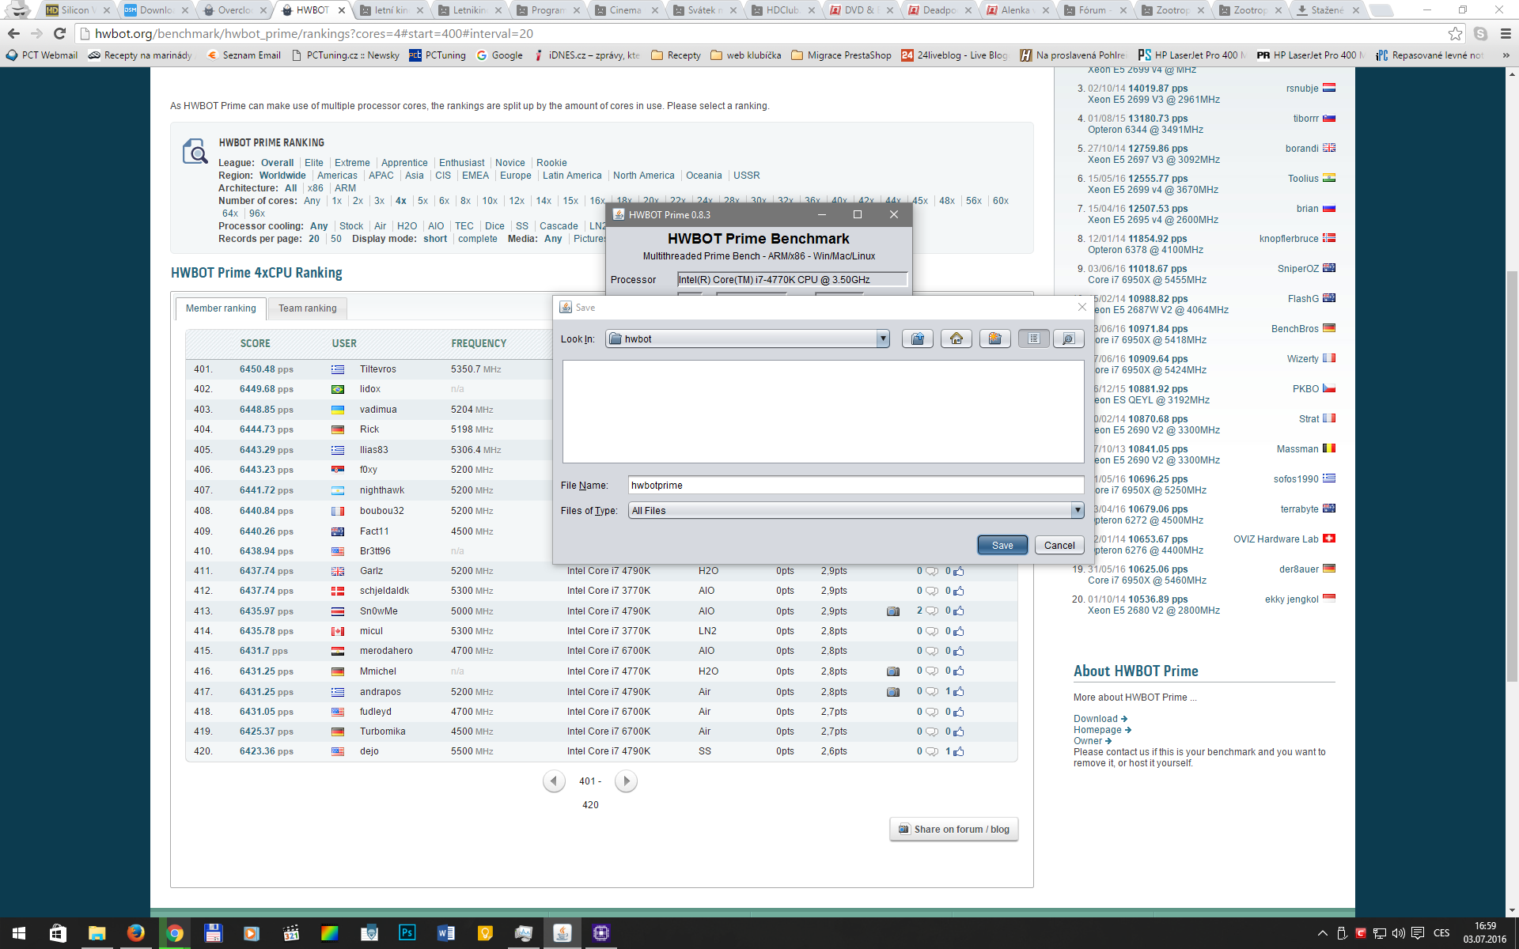This screenshot has height=949, width=1519.
Task: Click the FREQUENCY column header
Action: pos(479,344)
